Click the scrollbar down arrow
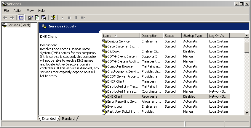Screen dimensions: 251x128 point(247,113)
